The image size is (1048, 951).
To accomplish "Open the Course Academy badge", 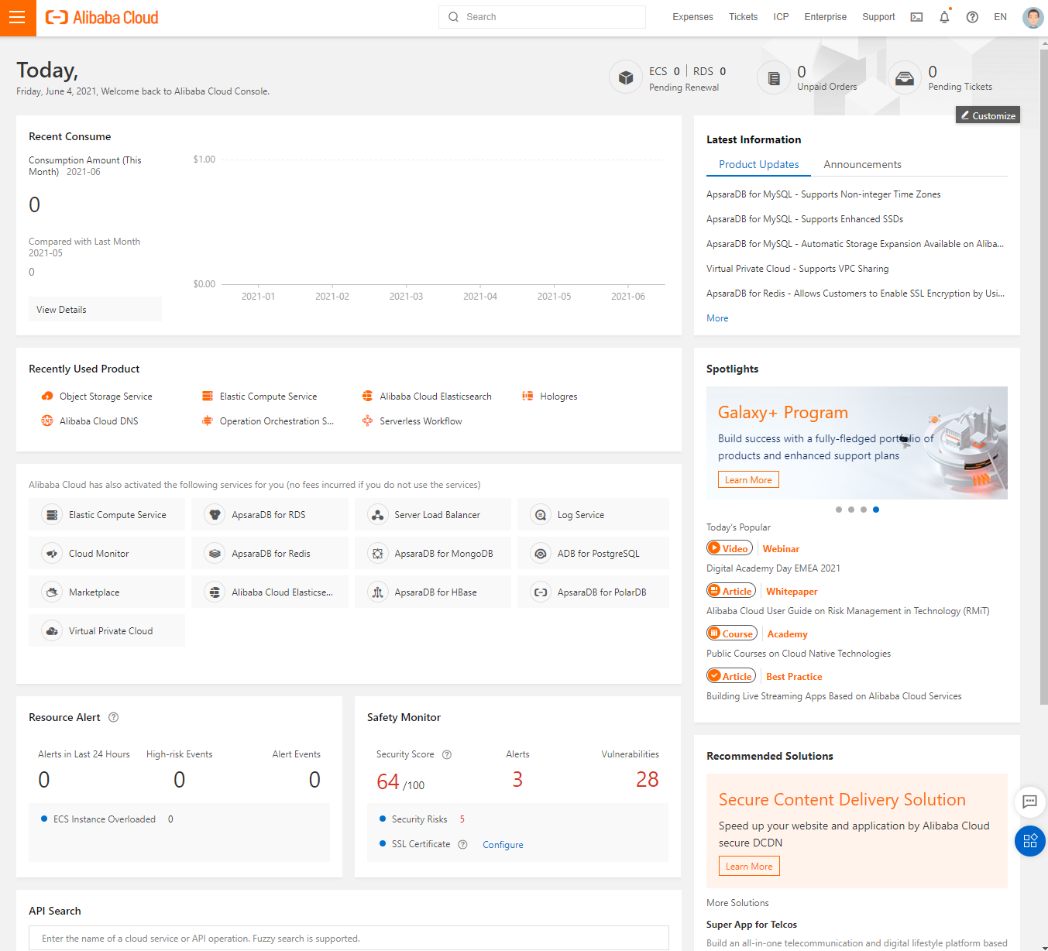I will tap(731, 633).
